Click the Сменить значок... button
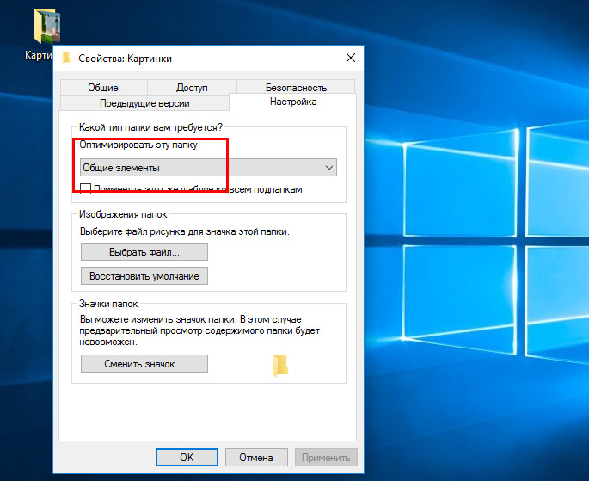The height and width of the screenshot is (481, 589). [x=144, y=364]
